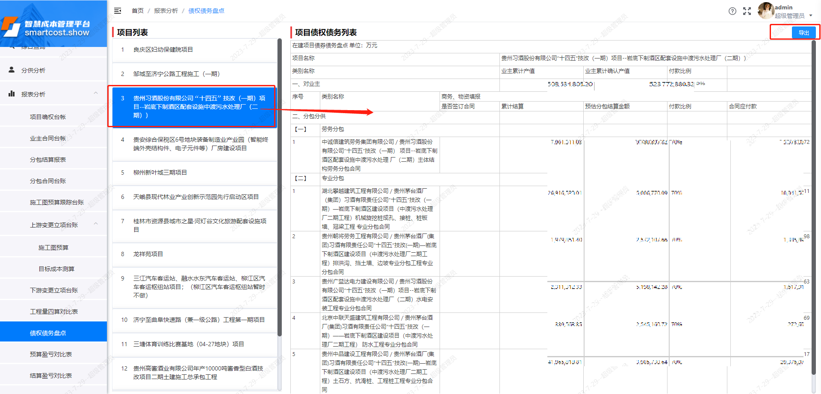Select 施工图预算 under 上游变更立项台账
Image resolution: width=821 pixels, height=394 pixels.
(52, 247)
